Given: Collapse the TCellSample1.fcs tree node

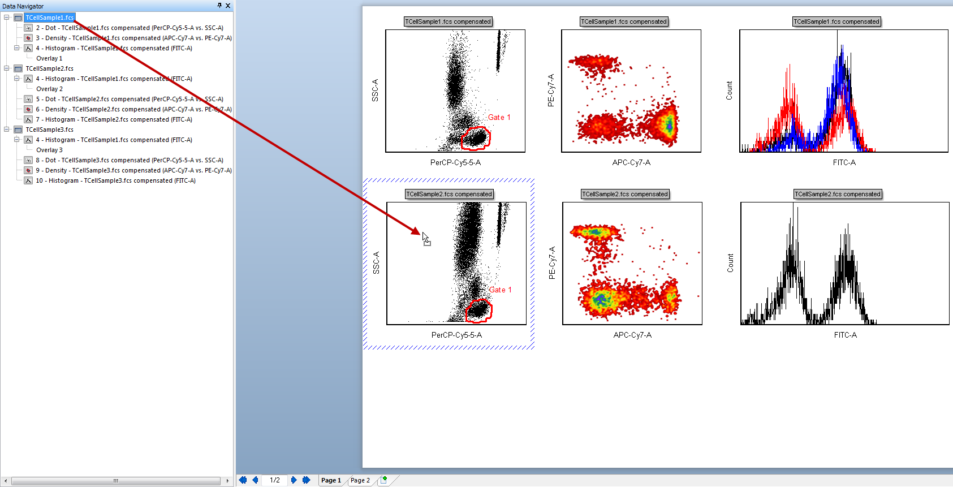Looking at the screenshot, I should (7, 18).
